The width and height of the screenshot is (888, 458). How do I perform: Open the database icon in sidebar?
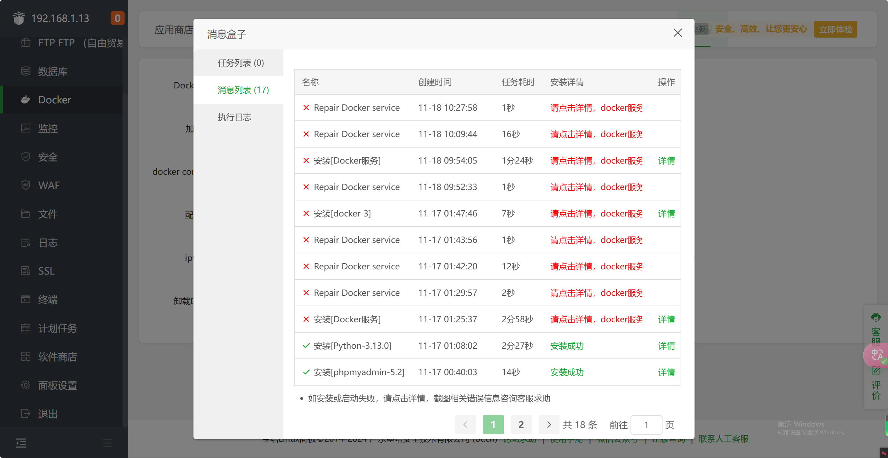26,71
